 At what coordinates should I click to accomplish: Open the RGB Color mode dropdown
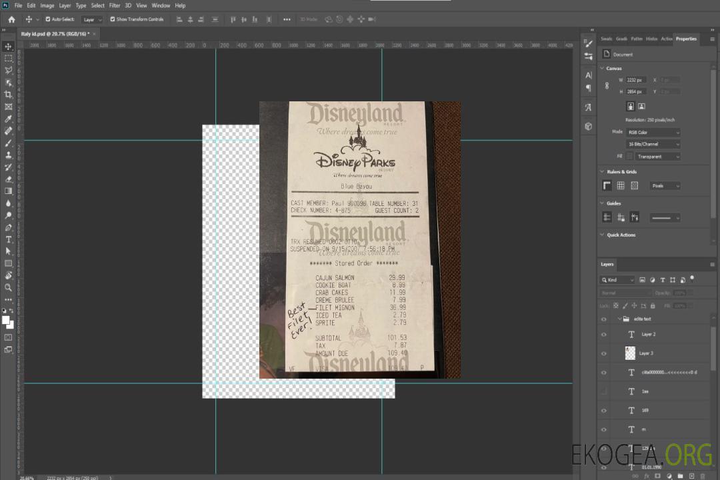(653, 132)
